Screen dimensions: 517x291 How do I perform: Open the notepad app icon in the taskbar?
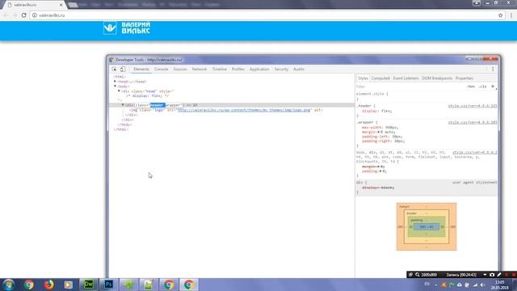click(x=149, y=285)
